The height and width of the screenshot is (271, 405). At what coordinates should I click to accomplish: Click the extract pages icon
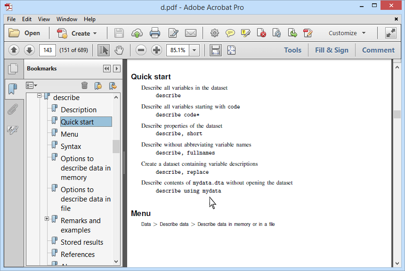tap(292, 33)
